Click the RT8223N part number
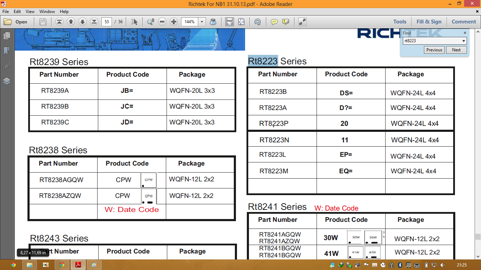This screenshot has height=270, width=481. pos(274,140)
